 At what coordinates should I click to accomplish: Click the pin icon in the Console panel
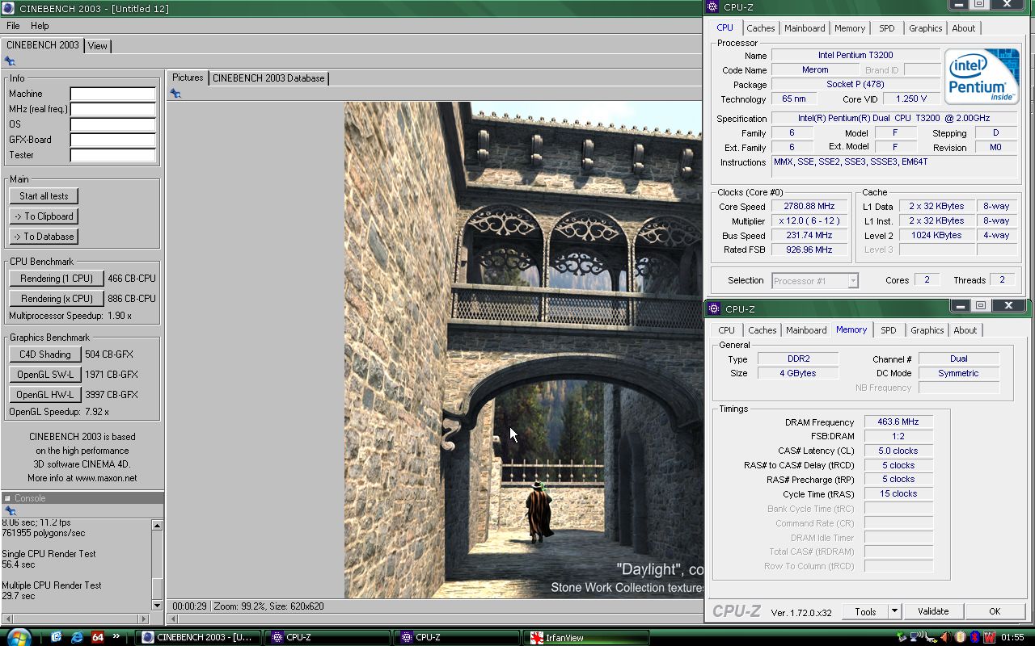[x=10, y=511]
